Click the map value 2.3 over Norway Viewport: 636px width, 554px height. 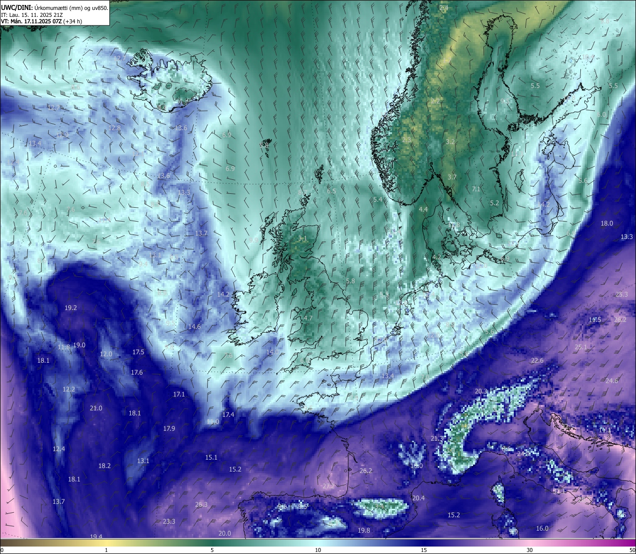point(406,140)
